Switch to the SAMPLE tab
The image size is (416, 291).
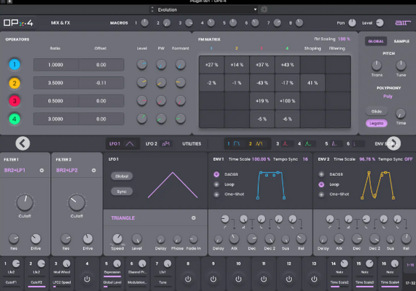coord(401,41)
